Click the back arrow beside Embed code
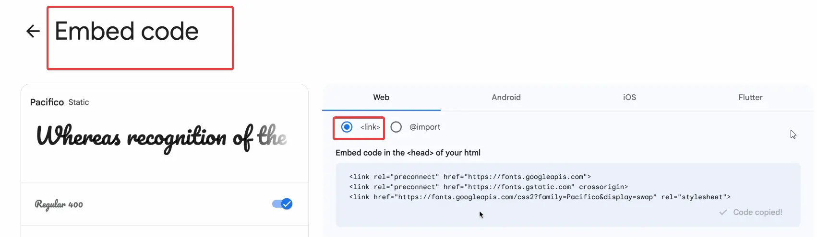 (x=33, y=32)
